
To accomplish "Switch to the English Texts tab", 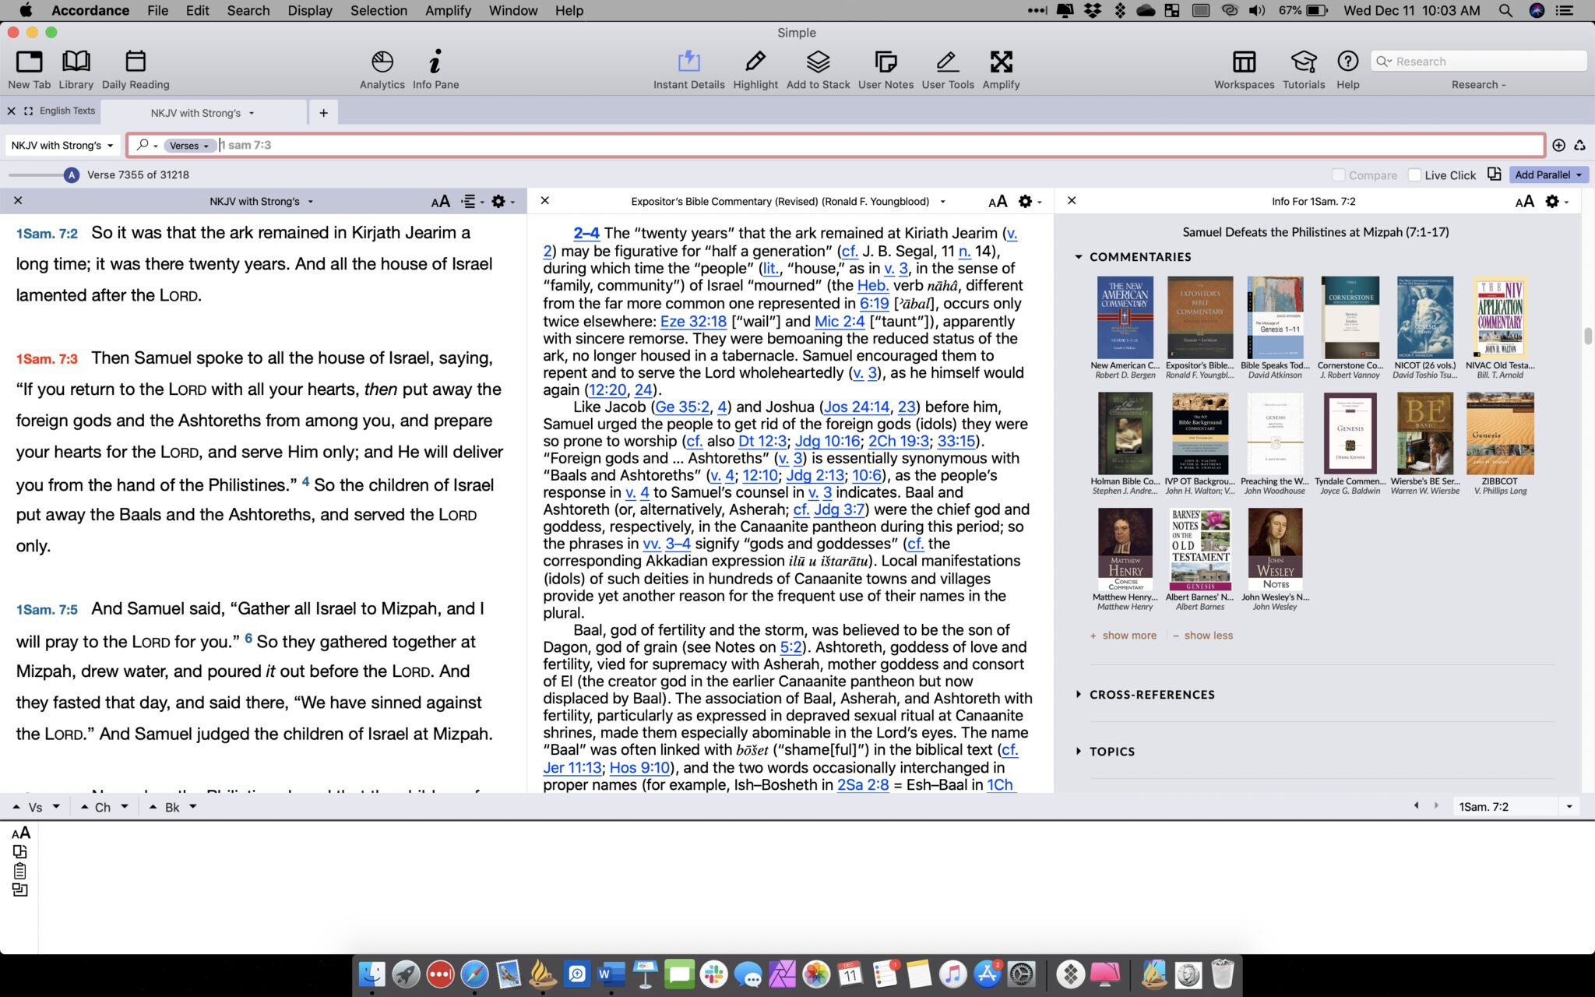I will (67, 111).
